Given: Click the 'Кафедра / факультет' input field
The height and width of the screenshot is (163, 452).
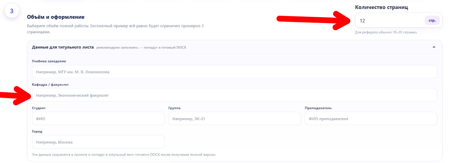Looking at the screenshot, I should (x=234, y=95).
